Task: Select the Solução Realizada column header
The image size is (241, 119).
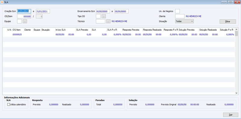Action: (209, 30)
